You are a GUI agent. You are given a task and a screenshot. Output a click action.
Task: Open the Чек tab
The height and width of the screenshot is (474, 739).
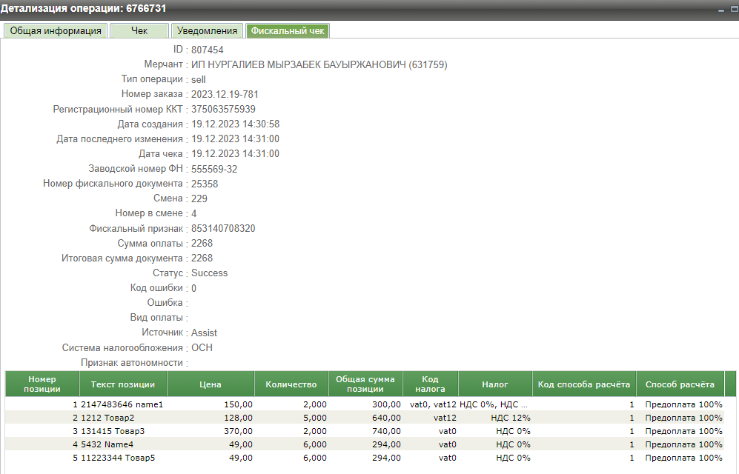139,30
